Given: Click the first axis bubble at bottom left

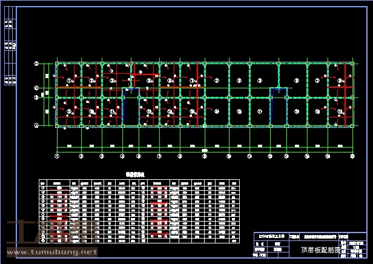Looking at the screenshot, I should [x=57, y=156].
